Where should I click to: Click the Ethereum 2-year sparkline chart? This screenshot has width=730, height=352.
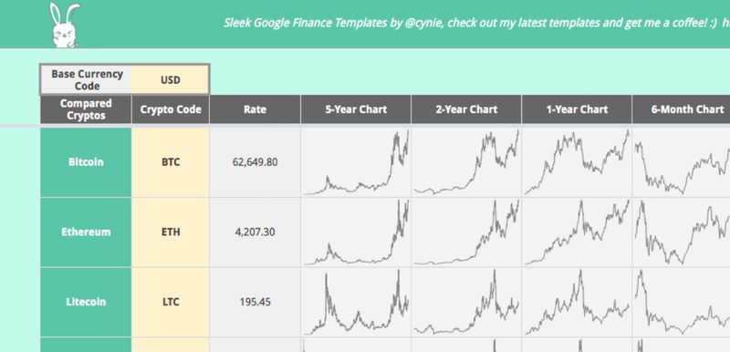(x=466, y=232)
